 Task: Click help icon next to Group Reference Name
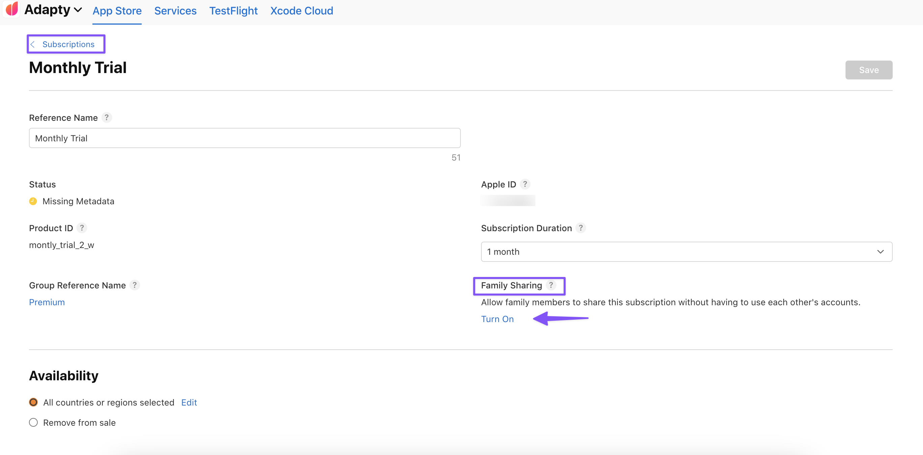(134, 285)
